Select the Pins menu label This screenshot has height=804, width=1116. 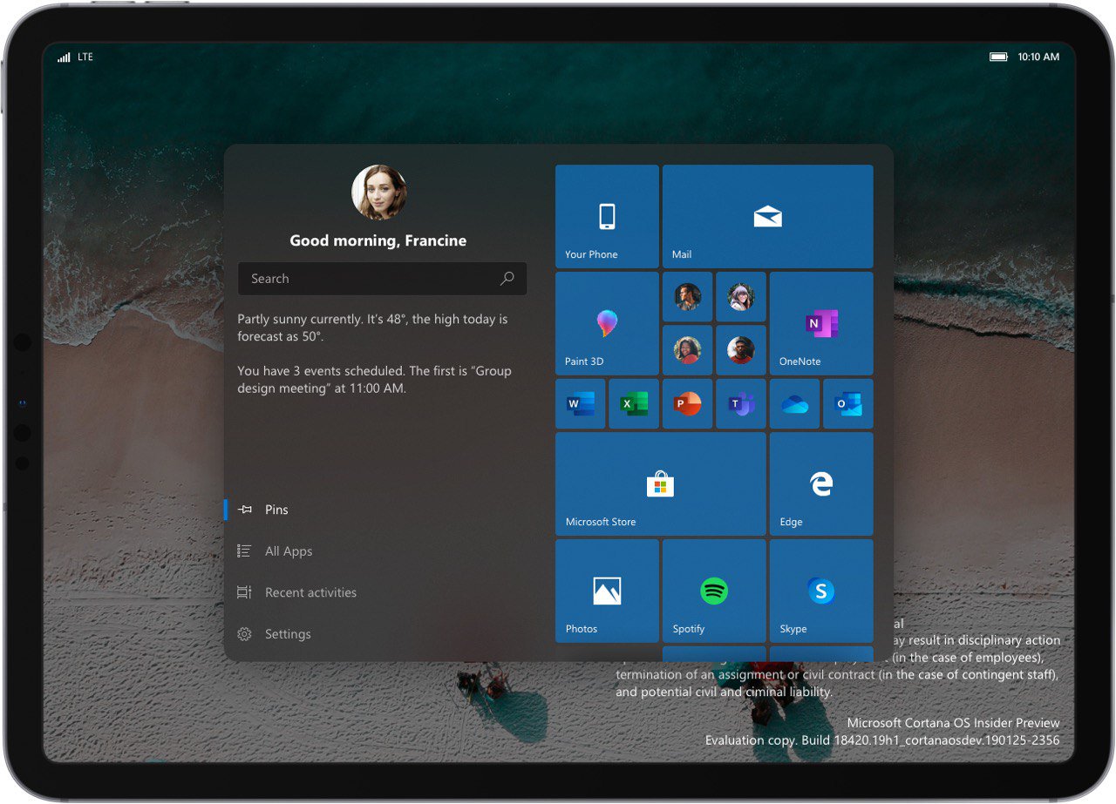point(276,510)
